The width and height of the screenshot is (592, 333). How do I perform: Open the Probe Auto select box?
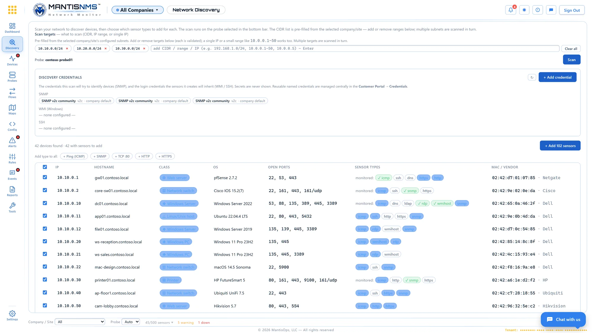coord(131,322)
